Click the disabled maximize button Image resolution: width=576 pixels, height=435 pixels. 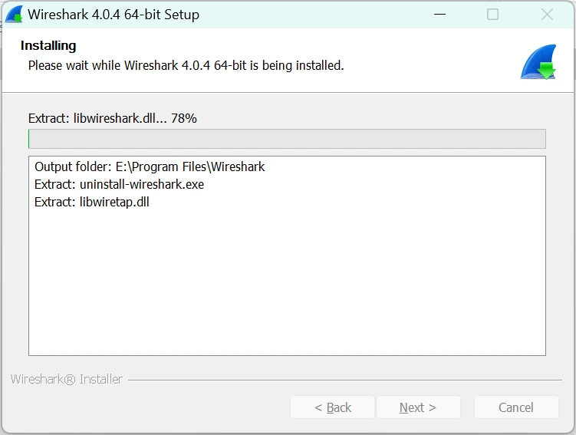click(492, 15)
